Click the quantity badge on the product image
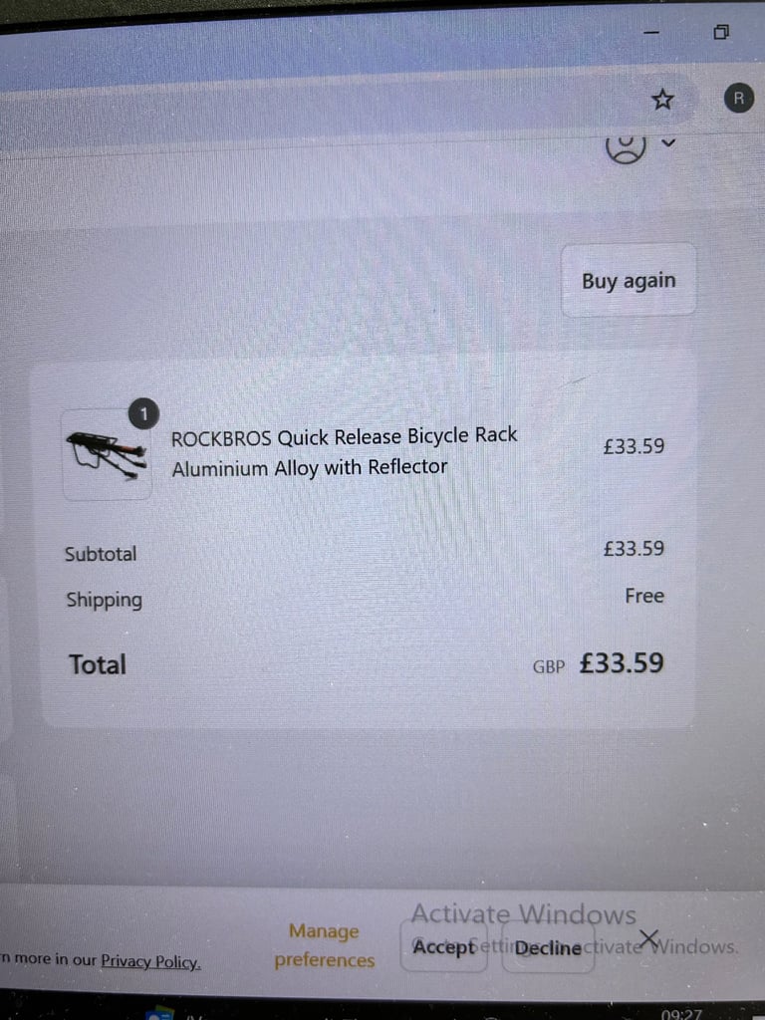The image size is (765, 1020). (143, 414)
